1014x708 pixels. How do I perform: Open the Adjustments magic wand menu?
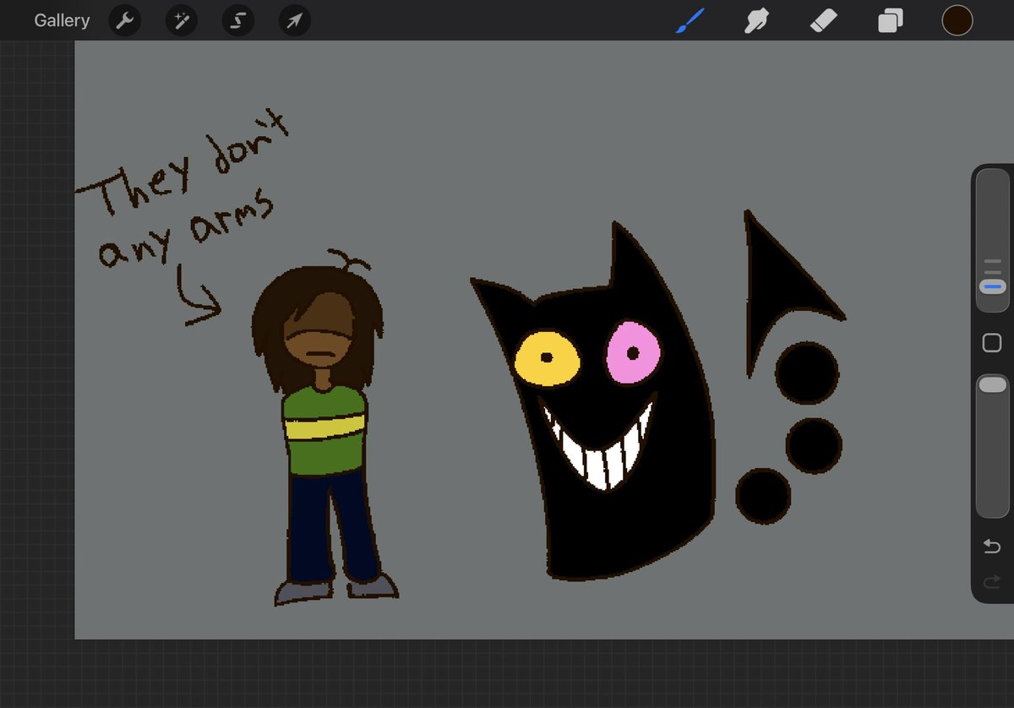tap(182, 21)
